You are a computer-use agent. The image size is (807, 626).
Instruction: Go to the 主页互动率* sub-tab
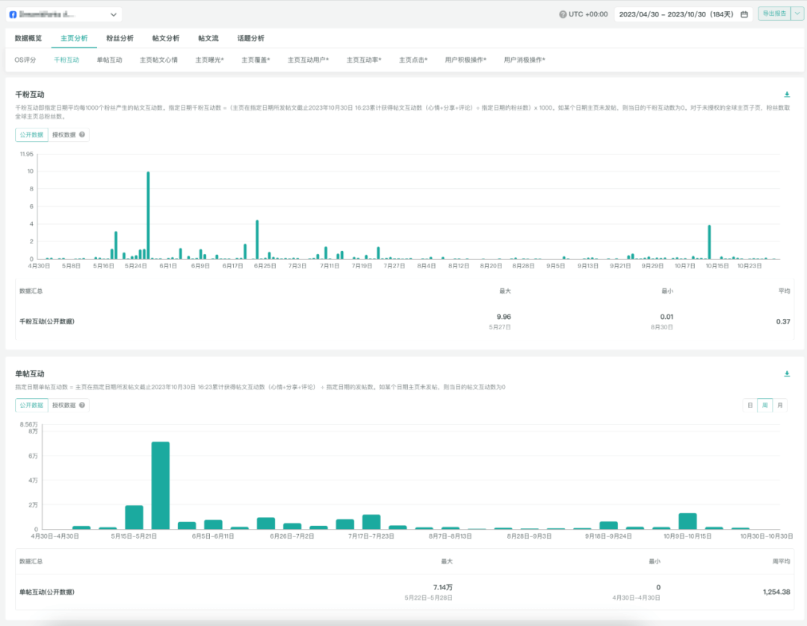point(364,60)
